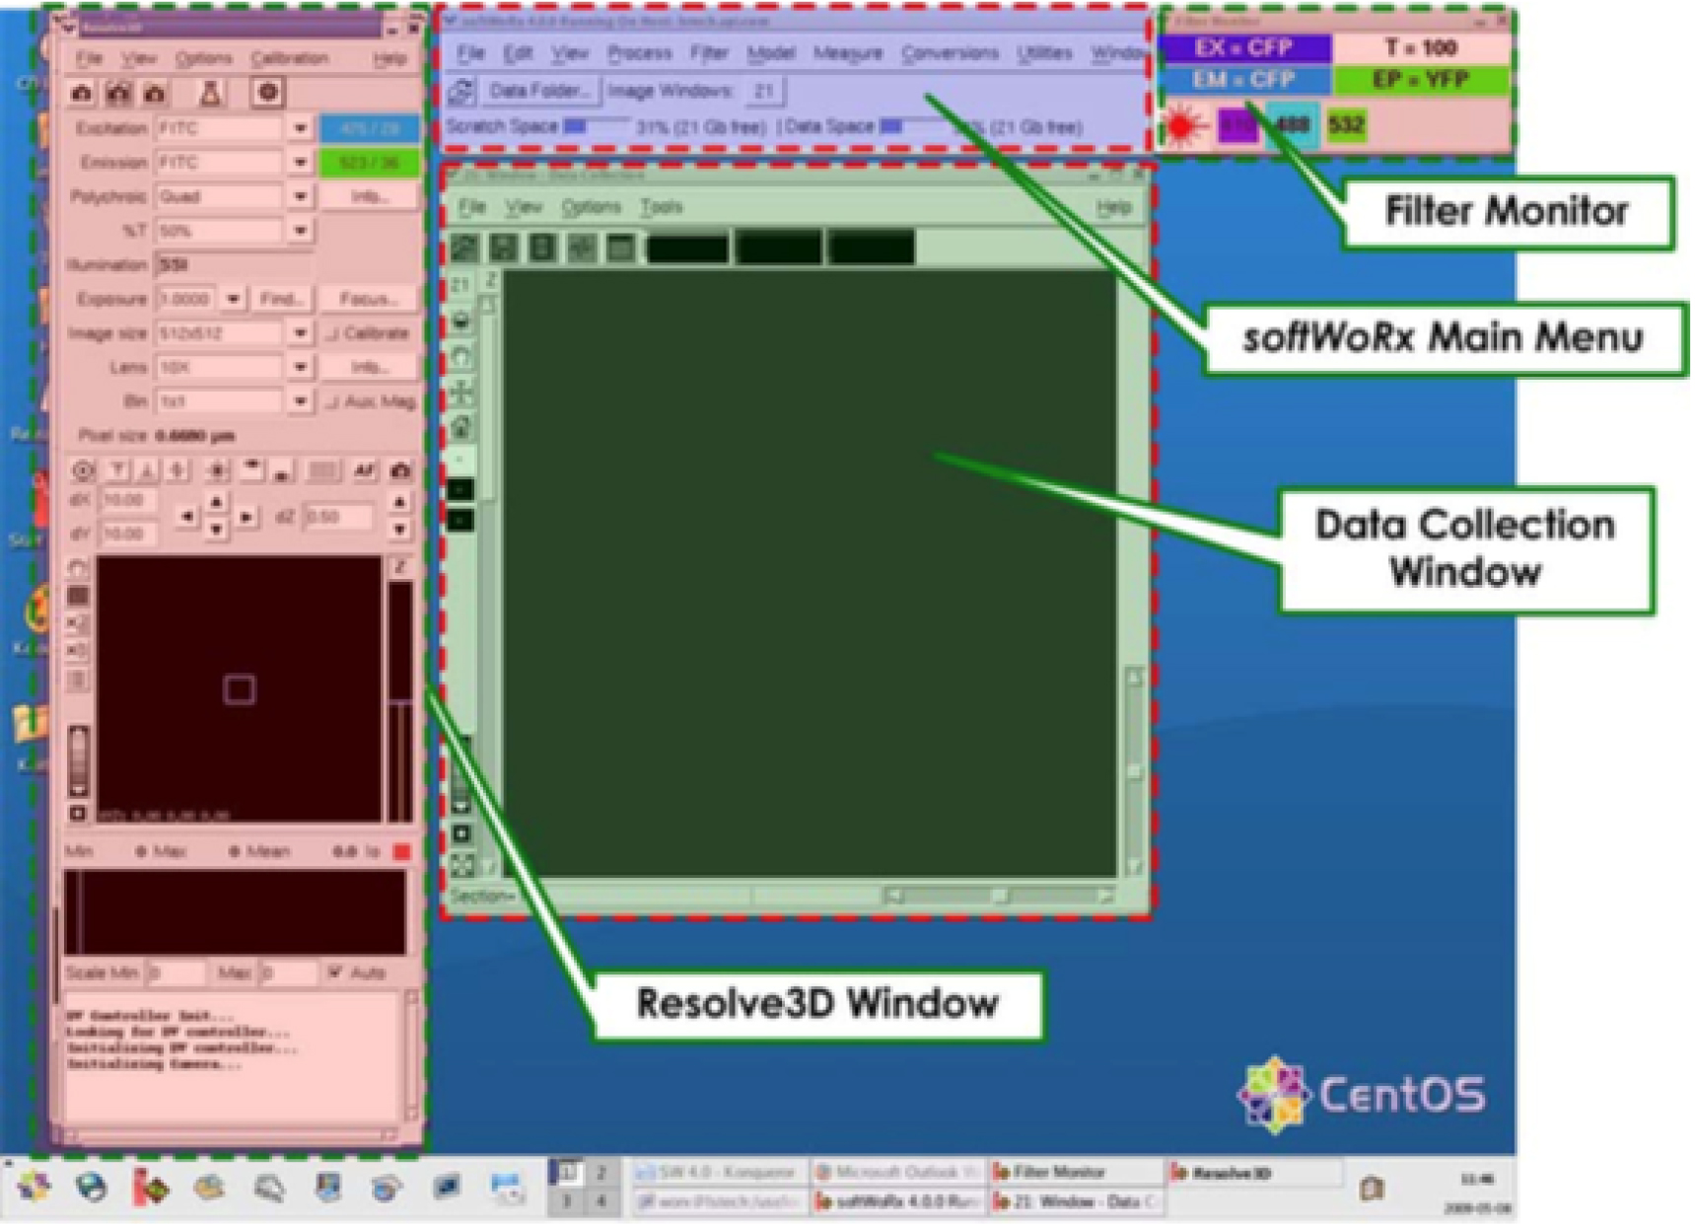Image resolution: width=1695 pixels, height=1226 pixels.
Task: Open the Image size dropdown
Action: click(x=300, y=333)
